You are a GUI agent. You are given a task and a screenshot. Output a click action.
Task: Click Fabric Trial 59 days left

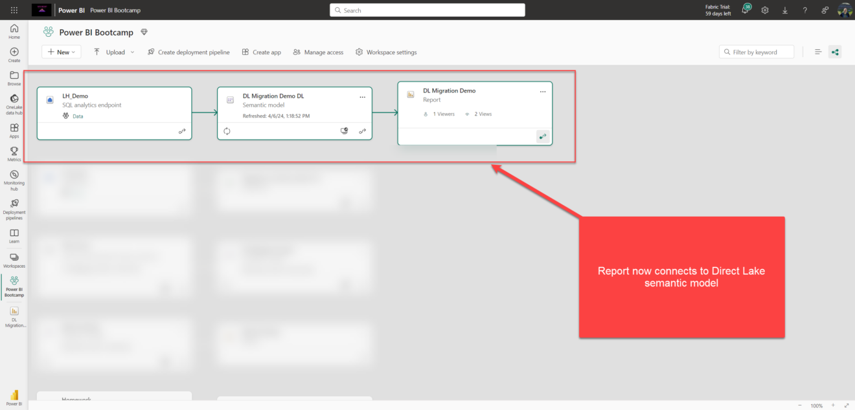718,10
